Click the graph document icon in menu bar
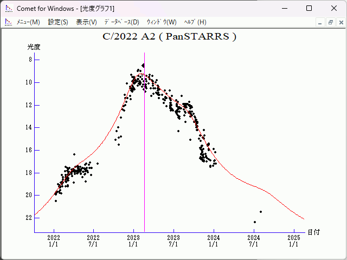Screen dimensions: 347x260 point(9,22)
